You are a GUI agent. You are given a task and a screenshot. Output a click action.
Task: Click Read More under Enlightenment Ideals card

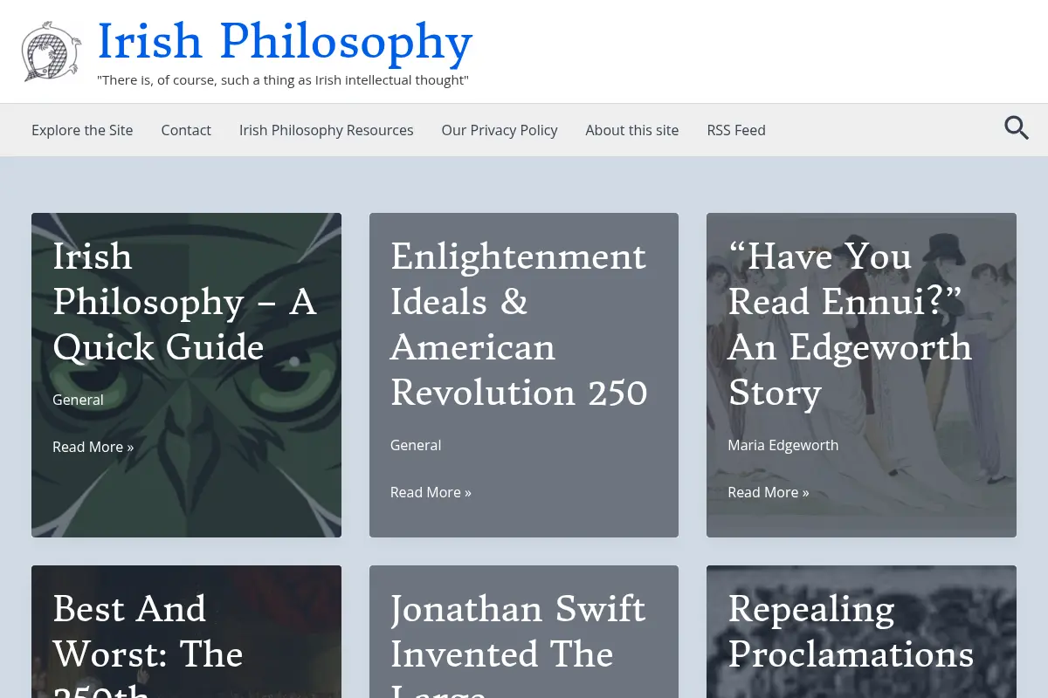[x=431, y=492]
